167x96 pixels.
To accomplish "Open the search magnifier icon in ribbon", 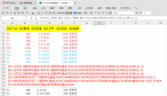I will pos(136,8).
